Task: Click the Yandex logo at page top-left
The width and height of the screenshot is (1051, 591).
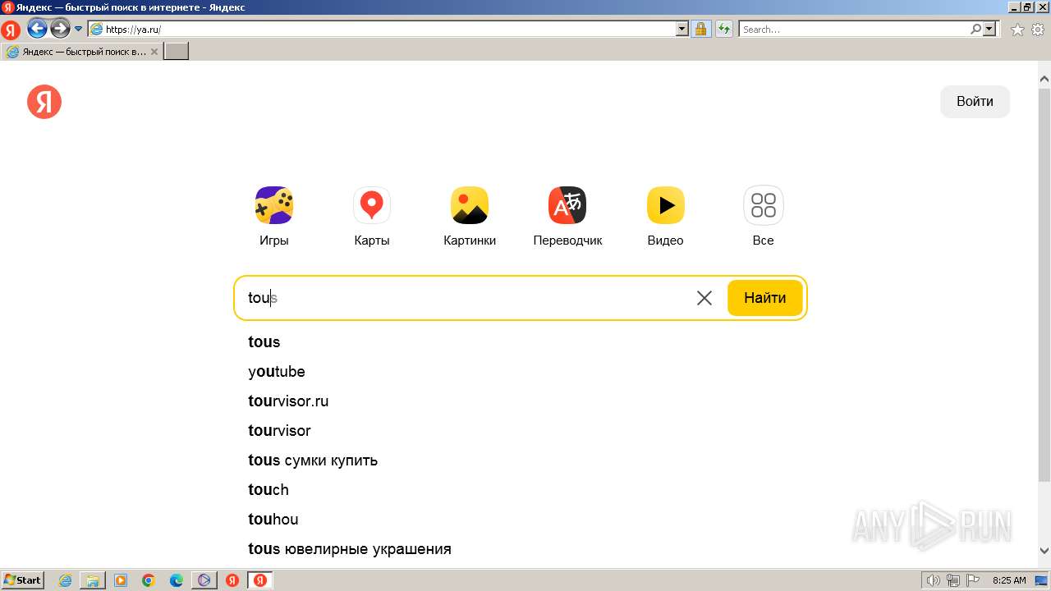Action: 44,102
